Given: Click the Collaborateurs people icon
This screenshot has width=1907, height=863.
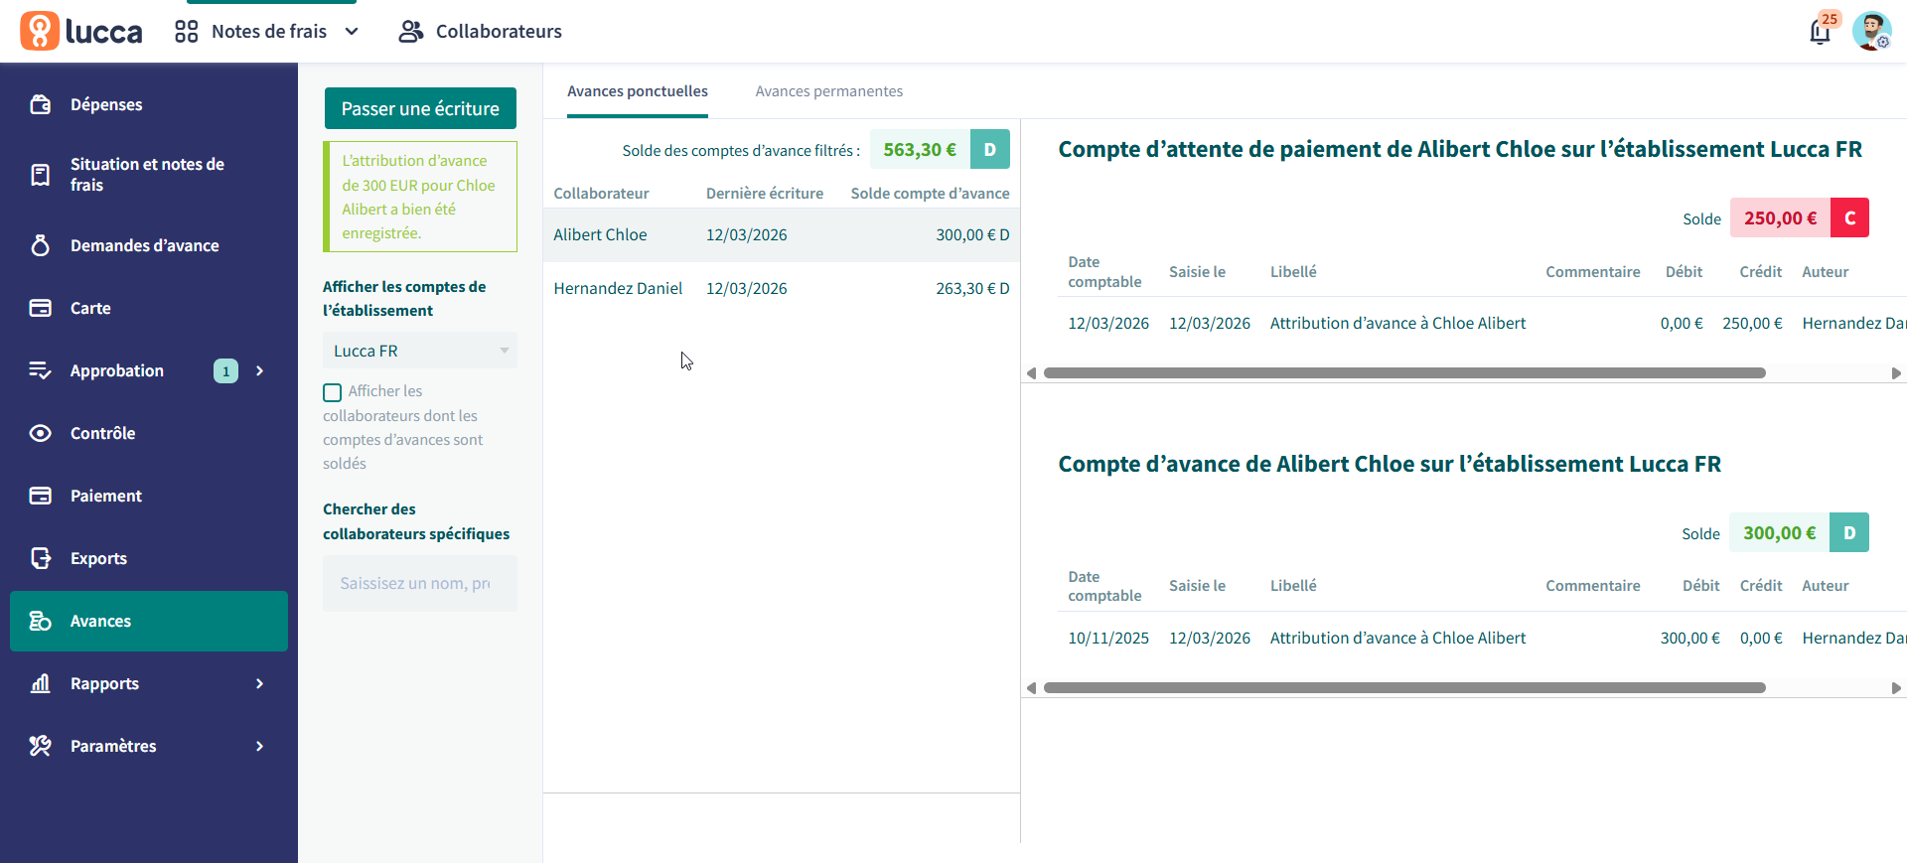Looking at the screenshot, I should [x=411, y=32].
